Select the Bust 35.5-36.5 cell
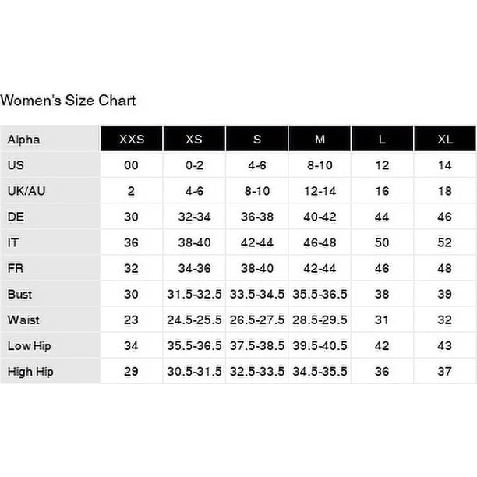The width and height of the screenshot is (477, 477). (320, 294)
